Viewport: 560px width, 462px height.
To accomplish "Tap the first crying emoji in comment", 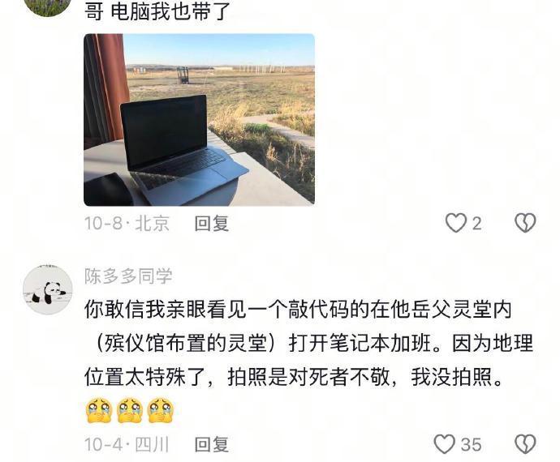I will pyautogui.click(x=99, y=411).
